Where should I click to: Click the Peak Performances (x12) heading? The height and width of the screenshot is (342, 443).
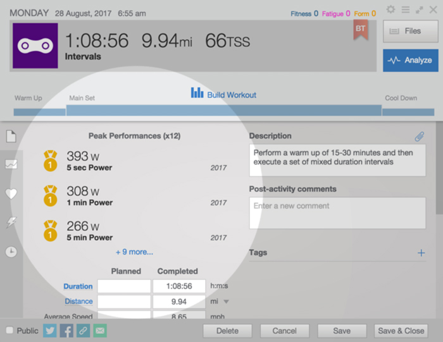134,136
